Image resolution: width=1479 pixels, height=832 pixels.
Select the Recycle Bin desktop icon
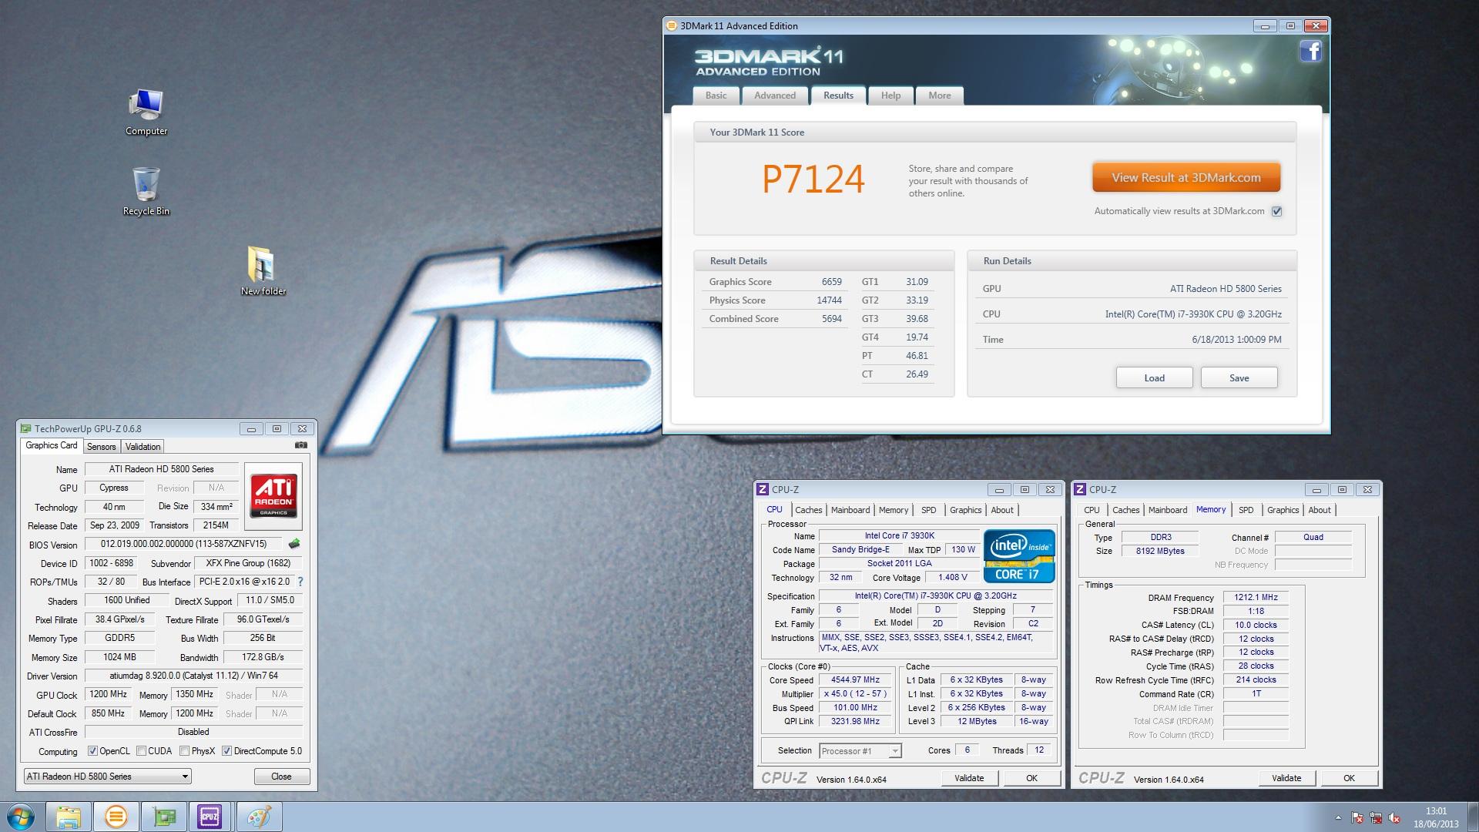[146, 192]
